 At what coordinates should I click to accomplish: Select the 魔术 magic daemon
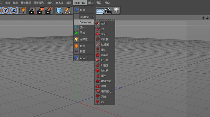tap(105, 76)
